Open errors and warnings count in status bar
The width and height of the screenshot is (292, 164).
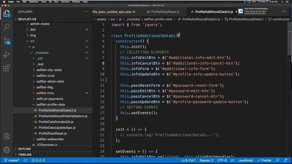coord(38,160)
